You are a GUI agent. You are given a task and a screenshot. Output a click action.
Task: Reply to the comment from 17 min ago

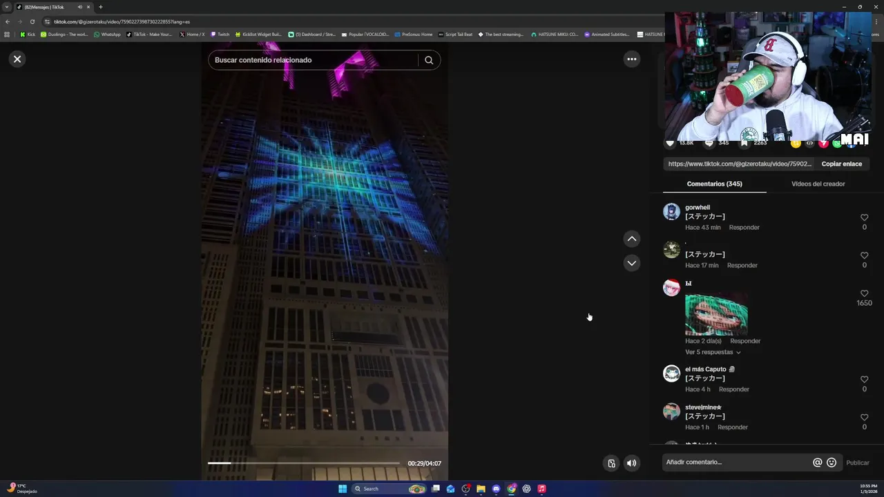742,266
